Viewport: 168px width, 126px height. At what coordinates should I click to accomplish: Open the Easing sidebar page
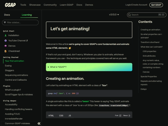8,66
